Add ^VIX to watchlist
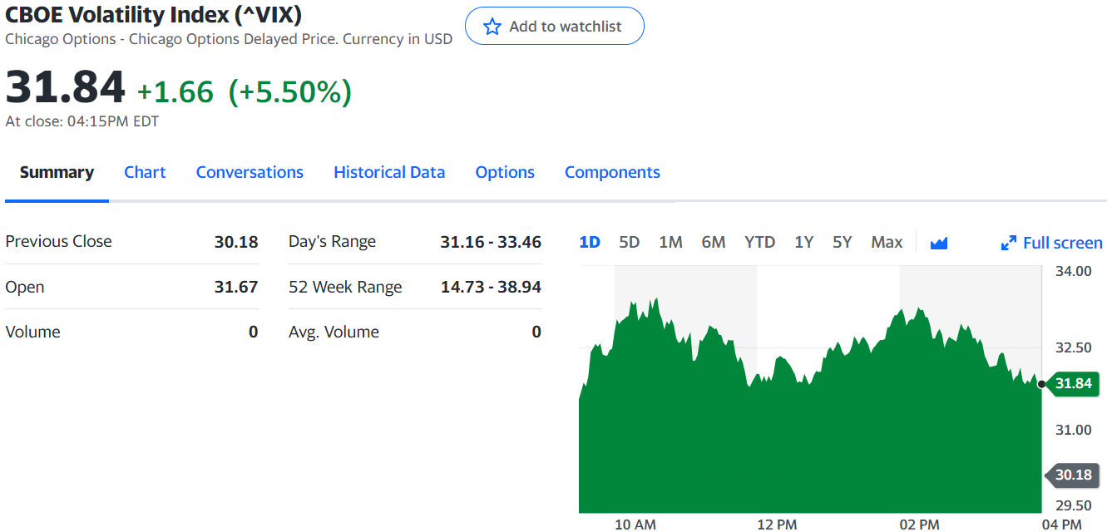This screenshot has height=532, width=1107. click(555, 26)
